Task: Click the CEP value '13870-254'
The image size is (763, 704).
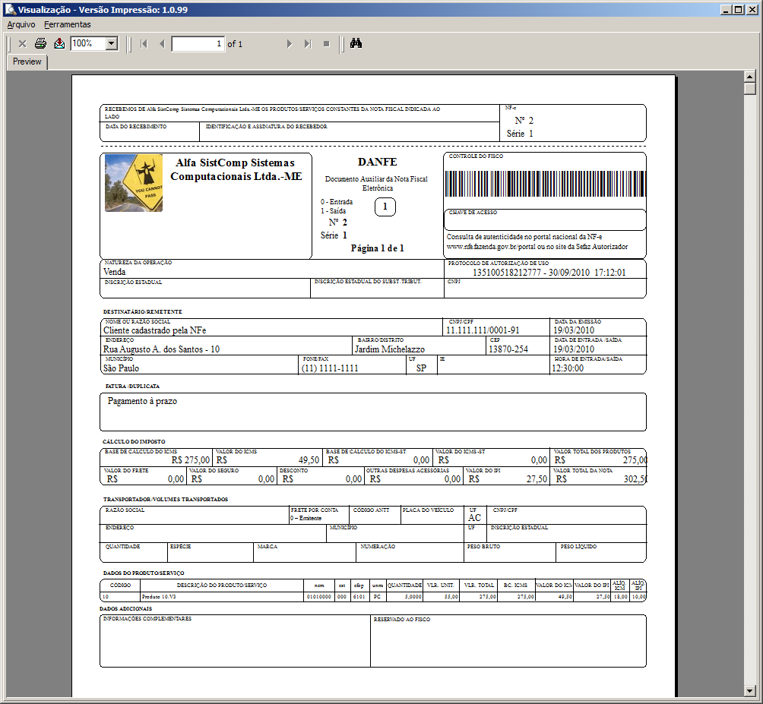Action: [x=508, y=349]
